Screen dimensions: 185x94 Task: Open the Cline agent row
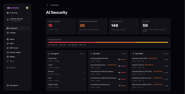pyautogui.click(x=66, y=79)
